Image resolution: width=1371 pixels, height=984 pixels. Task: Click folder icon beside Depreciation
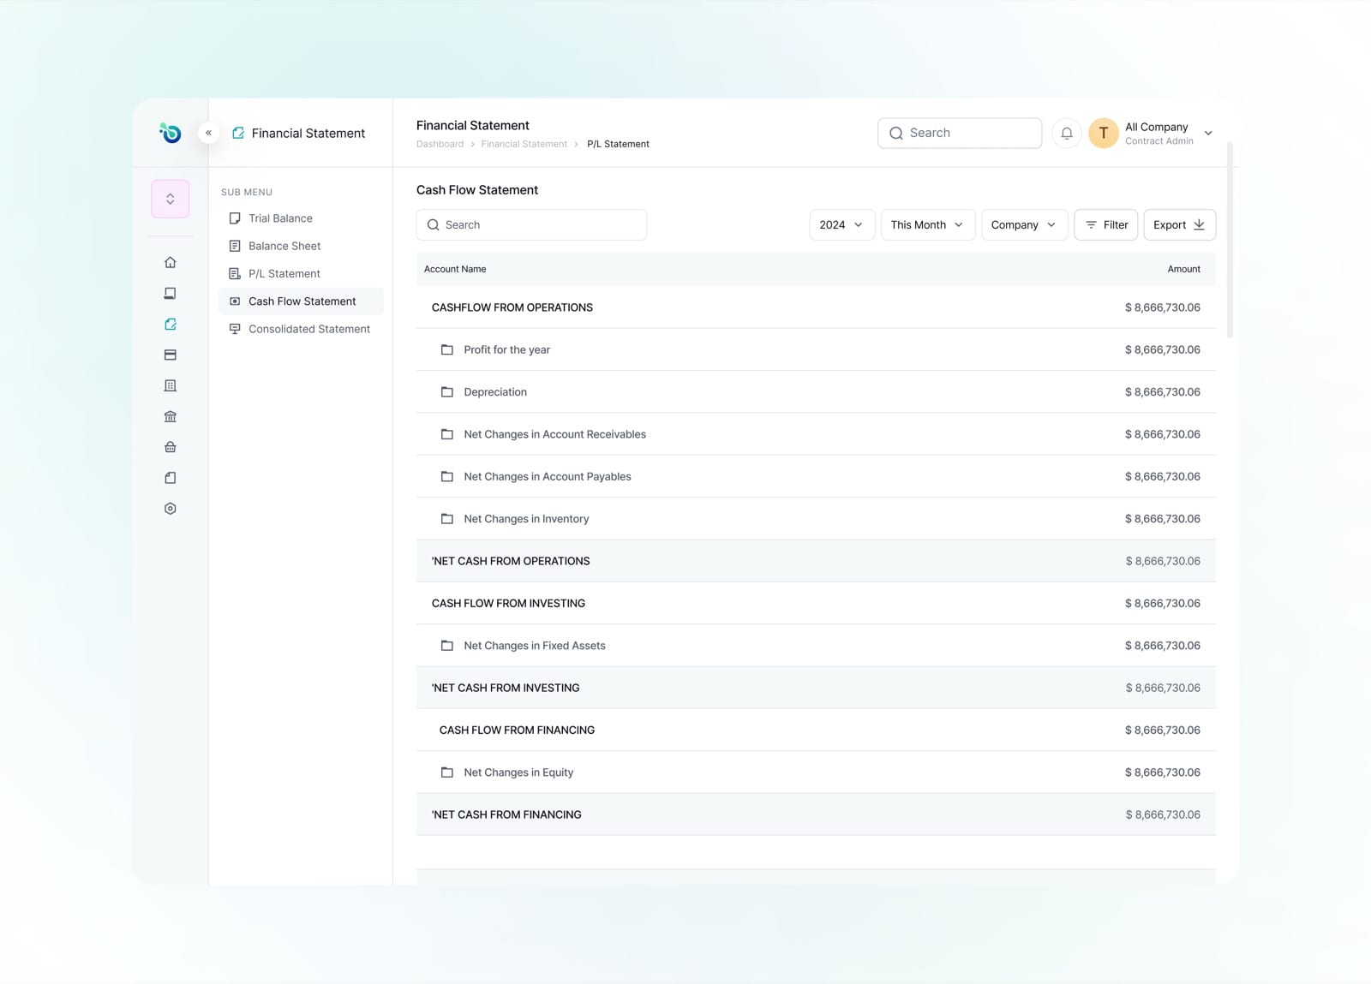pyautogui.click(x=447, y=392)
